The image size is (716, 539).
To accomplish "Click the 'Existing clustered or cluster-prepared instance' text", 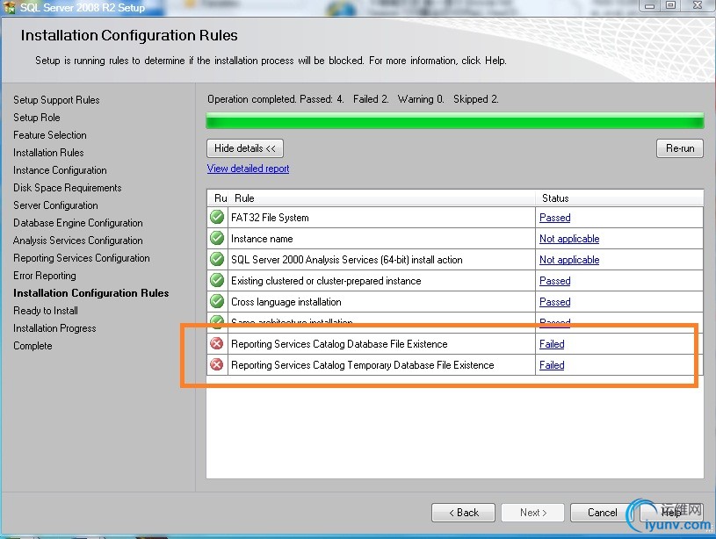I will 326,281.
